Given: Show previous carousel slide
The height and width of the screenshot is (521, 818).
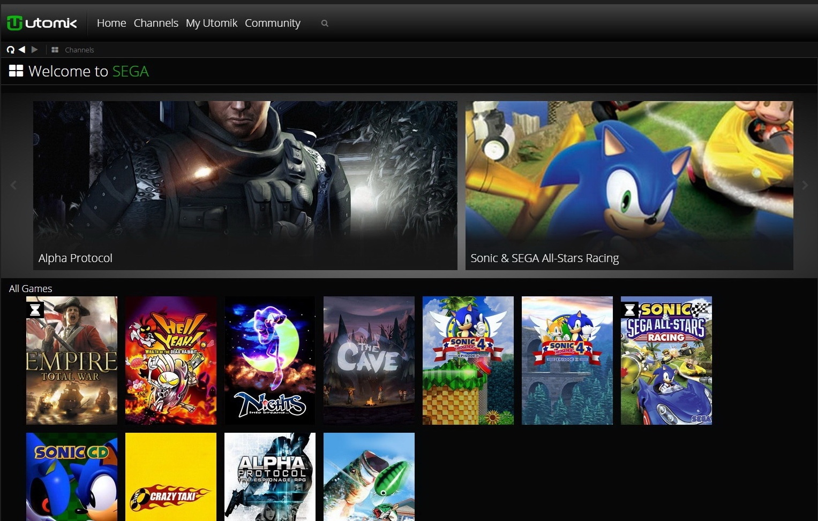Looking at the screenshot, I should click(x=13, y=185).
